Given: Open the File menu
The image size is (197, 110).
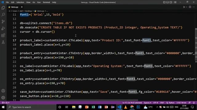Looking at the screenshot, I should (7, 2).
